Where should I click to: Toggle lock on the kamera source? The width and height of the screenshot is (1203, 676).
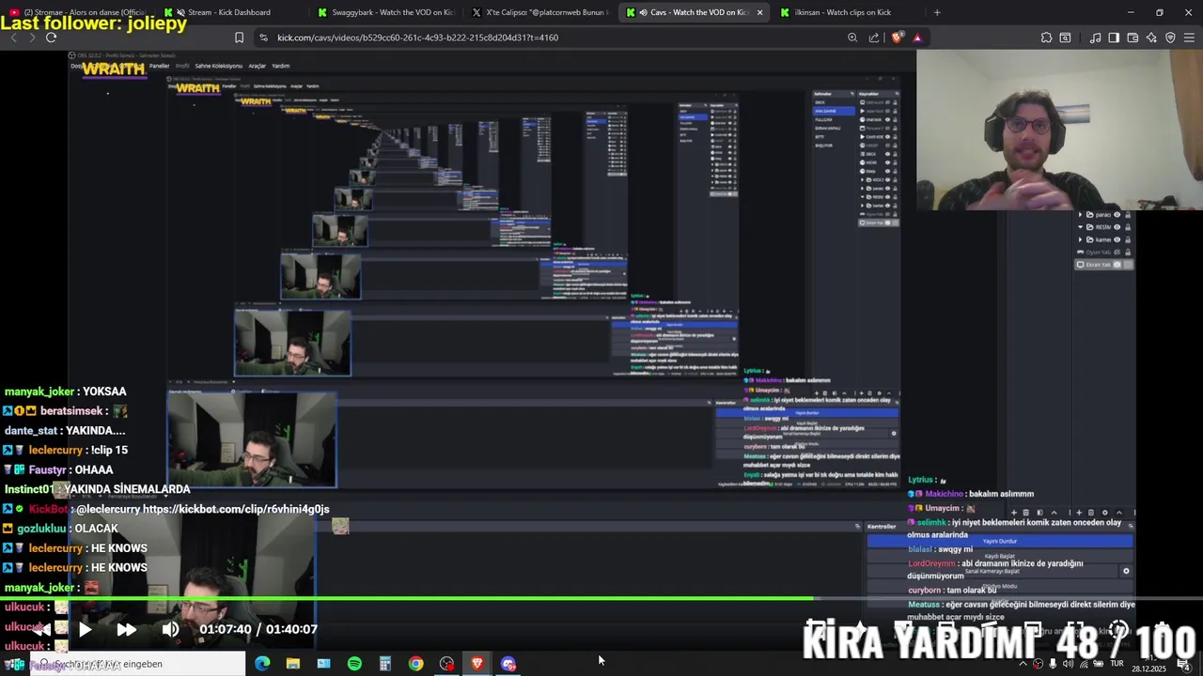[x=1127, y=239]
